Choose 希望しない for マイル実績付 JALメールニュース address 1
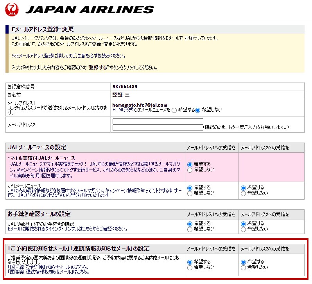This screenshot has width=312, height=284. coord(190,170)
